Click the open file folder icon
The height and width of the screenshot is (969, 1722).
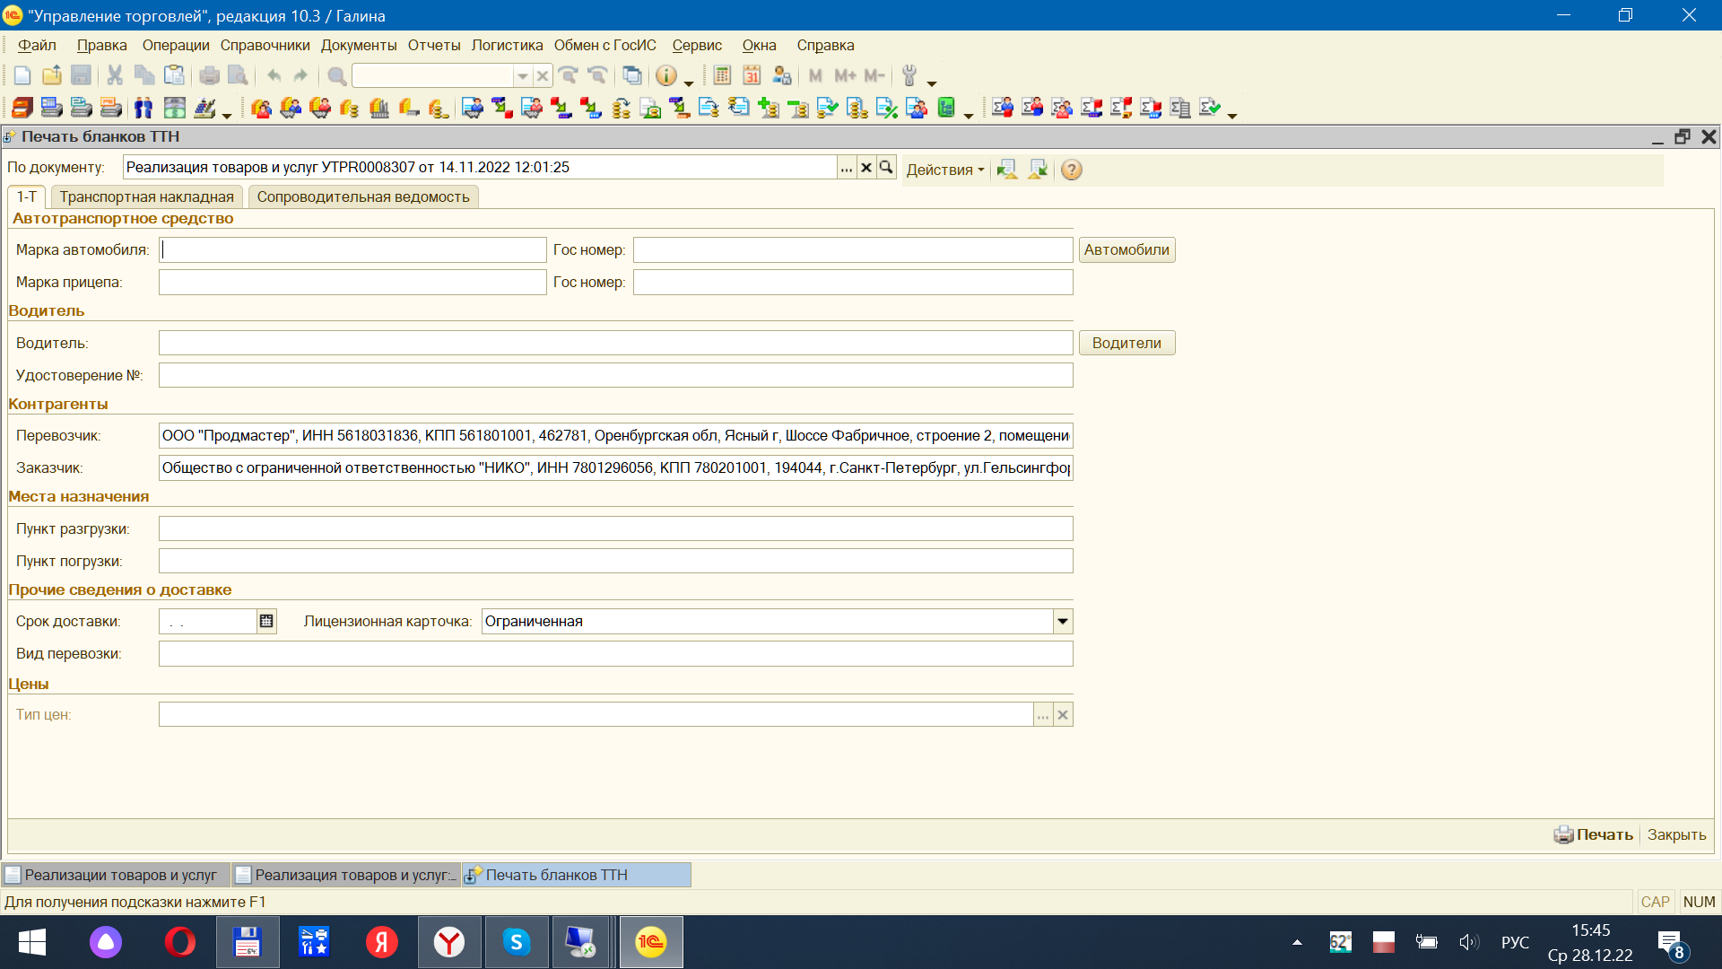[52, 76]
